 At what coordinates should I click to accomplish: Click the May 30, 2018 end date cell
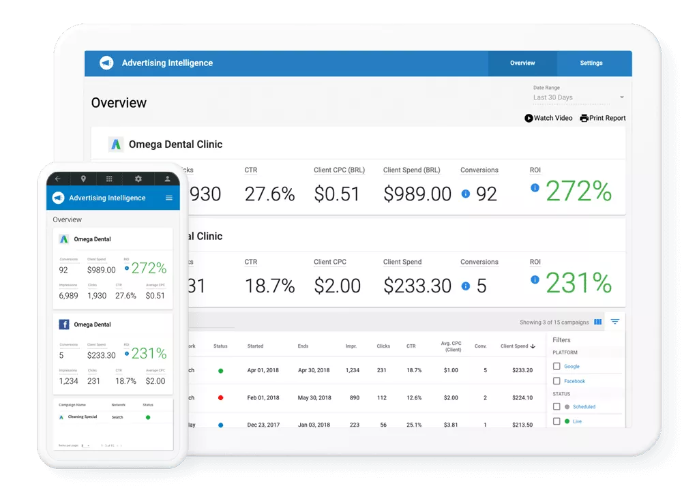(x=314, y=398)
